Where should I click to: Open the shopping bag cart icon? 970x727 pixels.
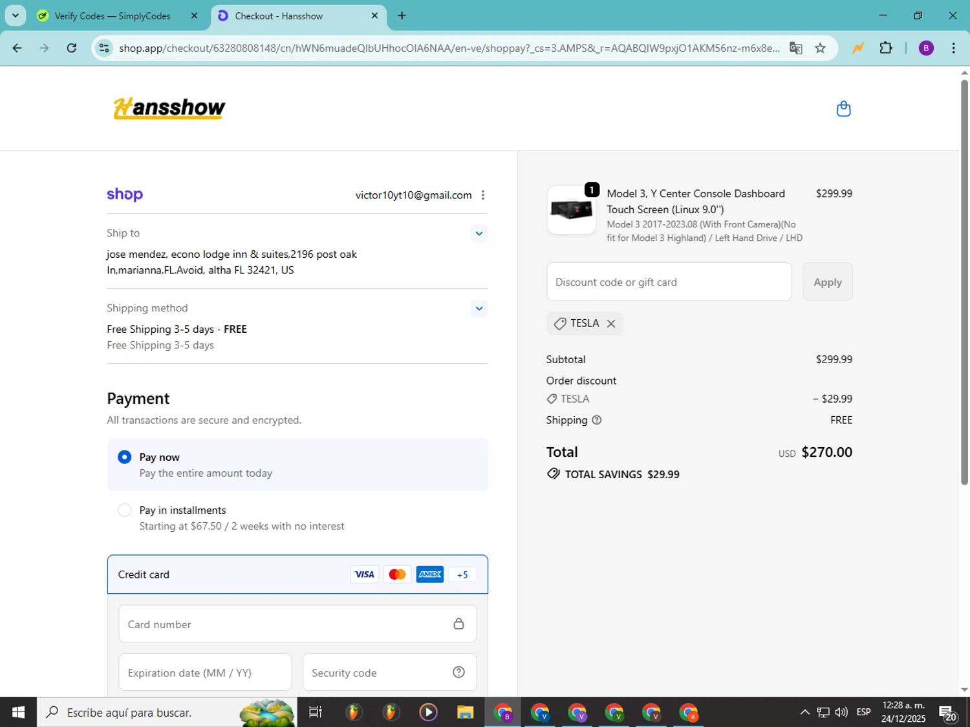point(843,109)
